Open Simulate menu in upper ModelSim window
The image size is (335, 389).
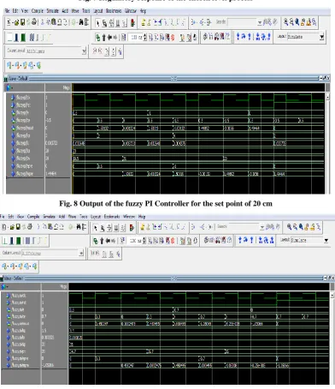pos(52,11)
